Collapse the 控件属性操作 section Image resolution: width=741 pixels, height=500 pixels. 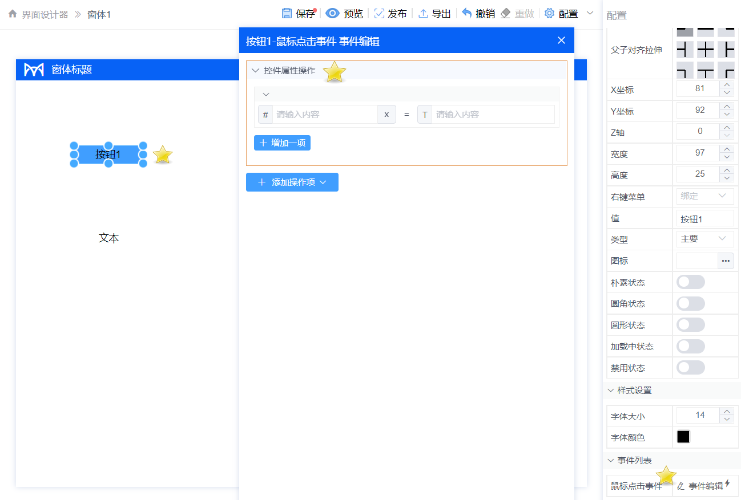point(256,71)
